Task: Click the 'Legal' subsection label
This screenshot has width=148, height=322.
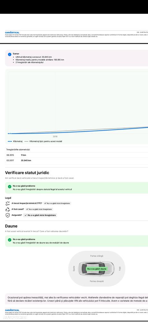Action: pyautogui.click(x=8, y=198)
